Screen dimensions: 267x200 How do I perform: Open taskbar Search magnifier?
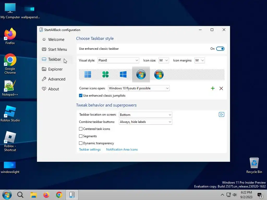point(20,195)
